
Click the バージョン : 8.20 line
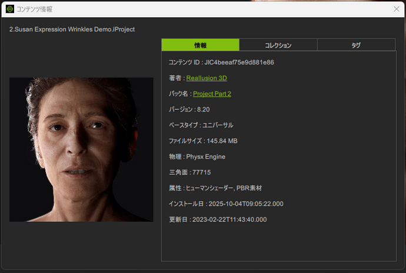click(x=189, y=110)
